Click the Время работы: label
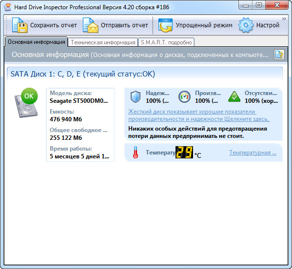Image resolution: width=292 pixels, height=269 pixels. coord(71,149)
